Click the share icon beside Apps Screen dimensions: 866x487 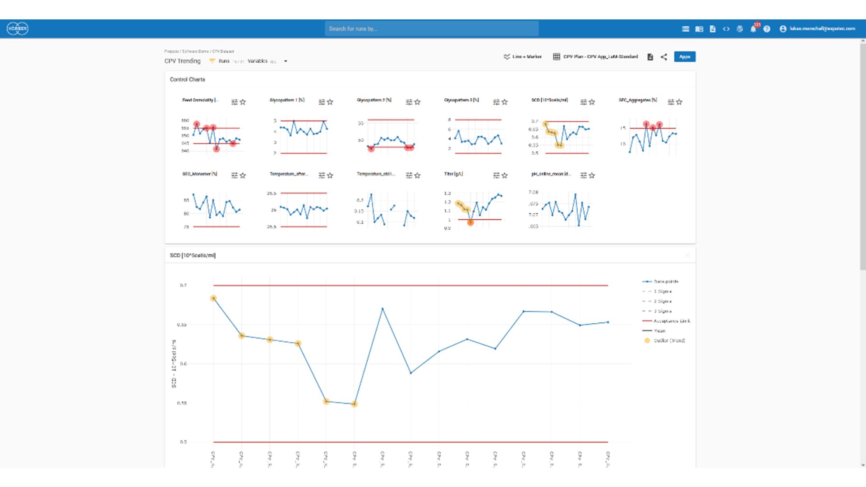coord(664,57)
